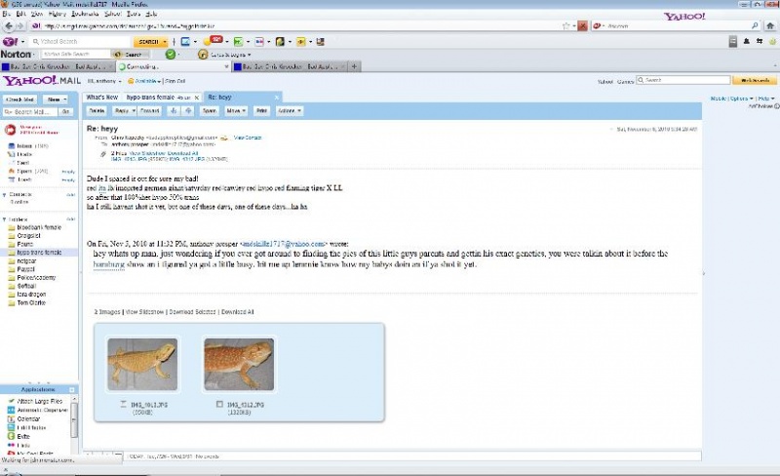Click the Norton Safe Search input field
Image resolution: width=780 pixels, height=476 pixels.
pos(75,55)
